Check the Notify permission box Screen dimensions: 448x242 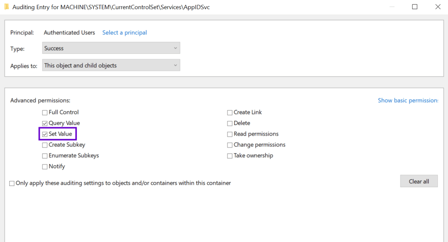(45, 167)
